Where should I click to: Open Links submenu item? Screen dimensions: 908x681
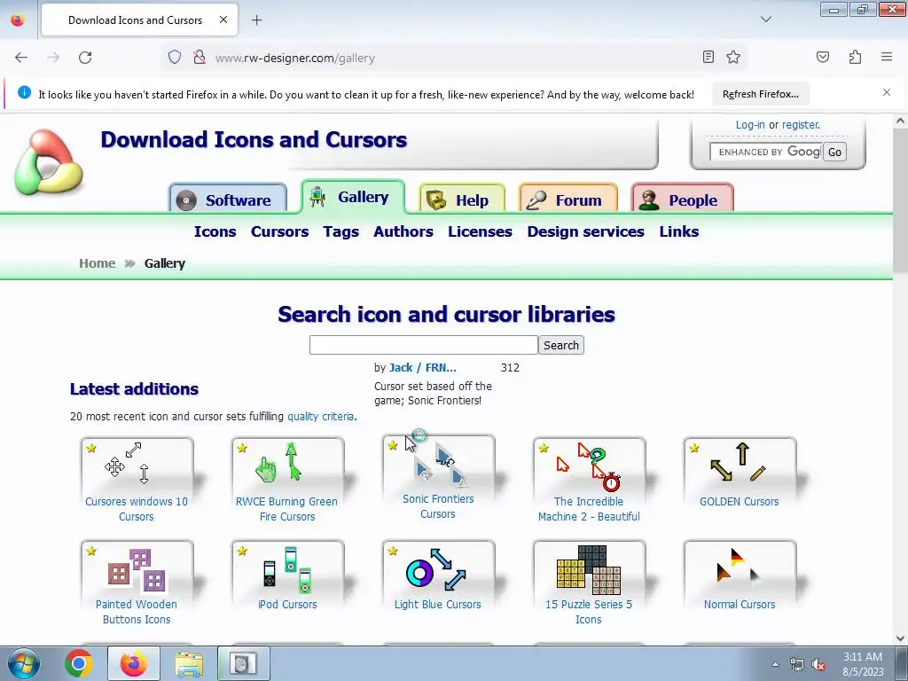coord(678,231)
